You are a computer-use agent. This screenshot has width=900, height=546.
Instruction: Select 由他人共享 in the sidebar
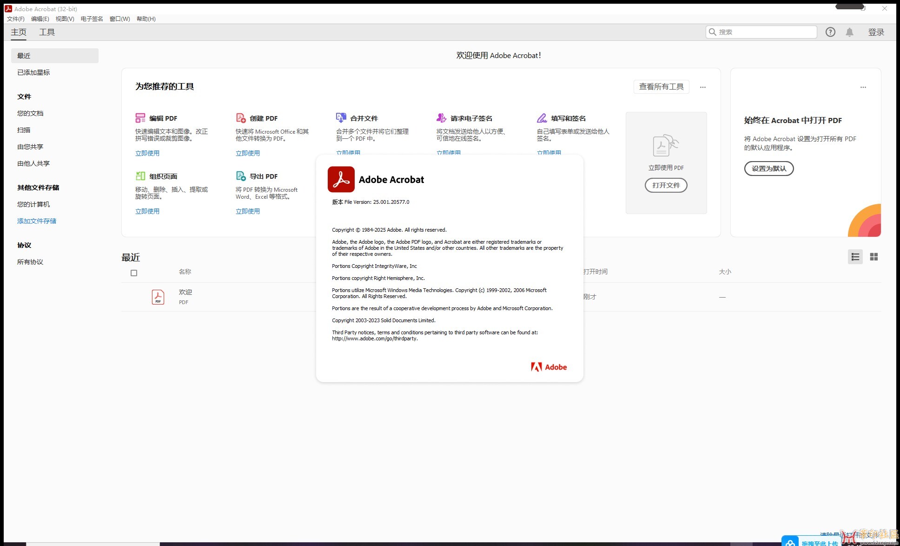(x=33, y=163)
